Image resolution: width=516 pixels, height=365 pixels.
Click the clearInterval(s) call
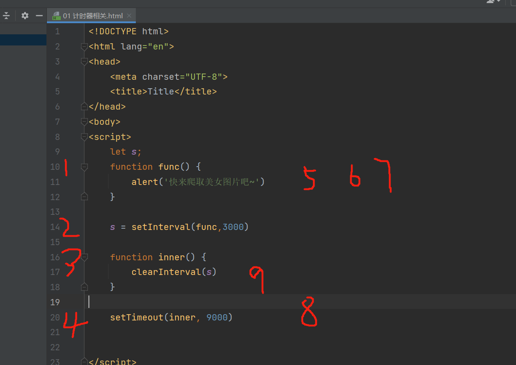pos(174,272)
